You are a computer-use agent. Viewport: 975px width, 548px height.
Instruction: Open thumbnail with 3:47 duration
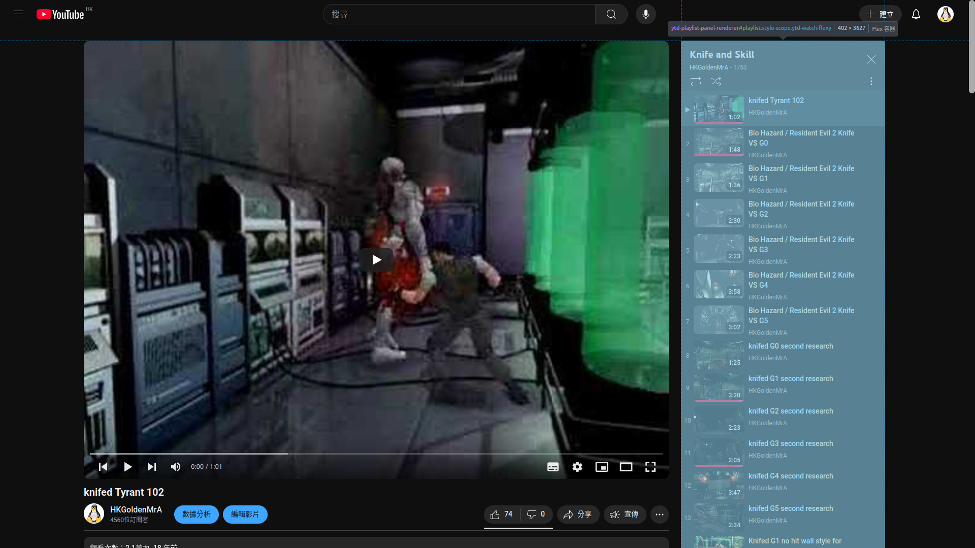pyautogui.click(x=719, y=485)
